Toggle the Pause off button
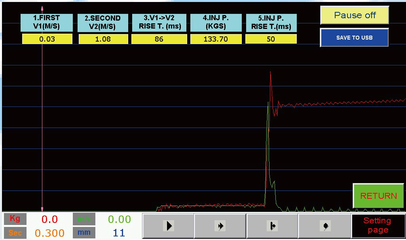 point(355,15)
